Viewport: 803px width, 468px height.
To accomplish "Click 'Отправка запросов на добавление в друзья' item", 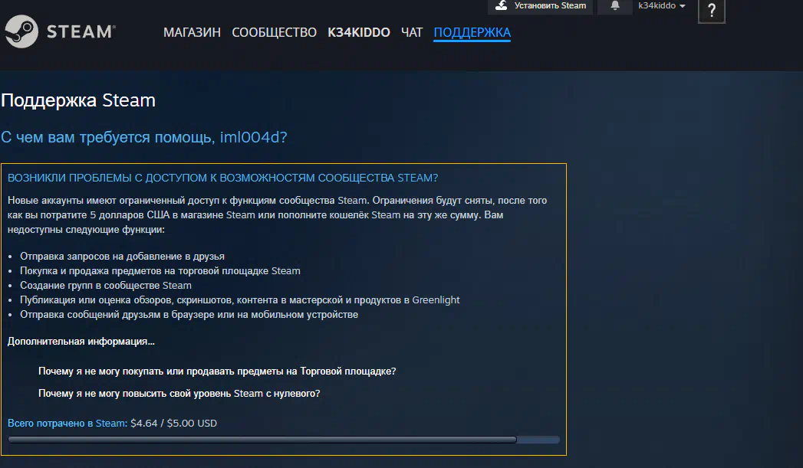I will pyautogui.click(x=122, y=257).
